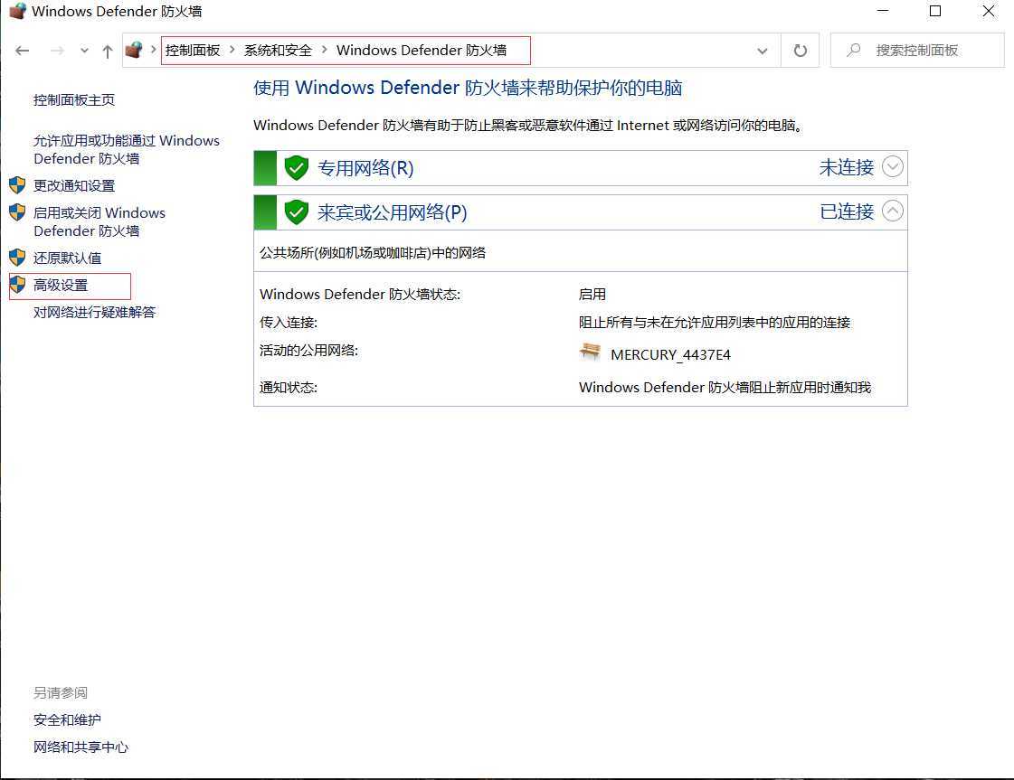This screenshot has width=1014, height=780.
Task: Open 对网络进行疑难解答 link
Action: [94, 313]
